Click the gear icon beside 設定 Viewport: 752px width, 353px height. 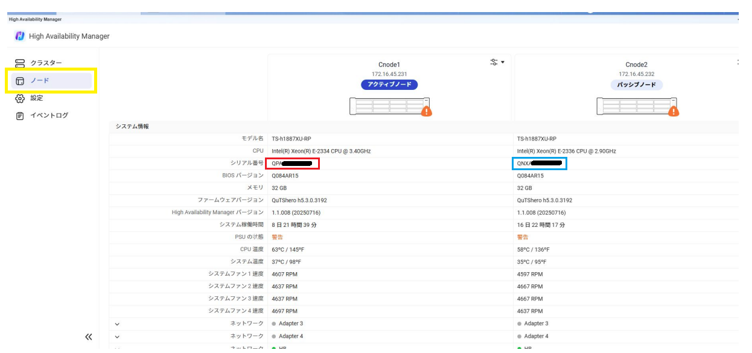coord(20,98)
